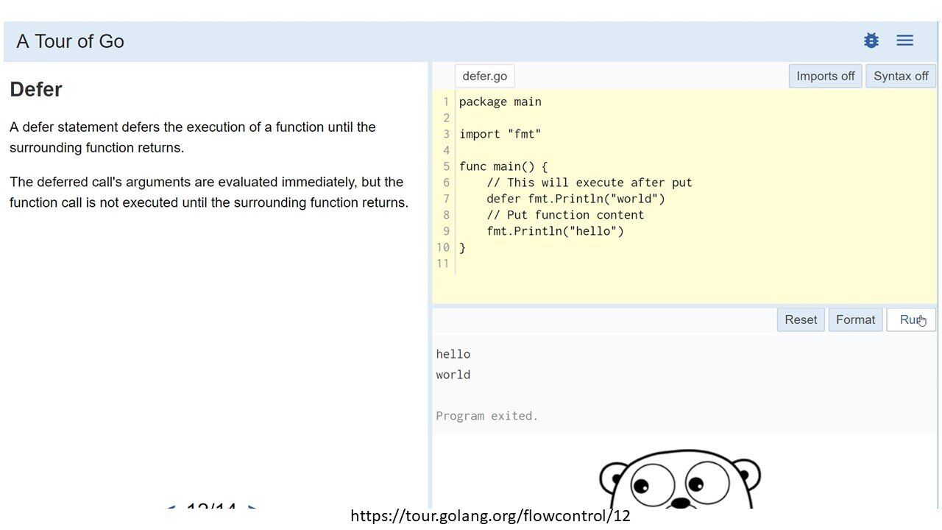Click the import "fmt" line
Viewport: 942px width, 530px height.
tap(500, 134)
